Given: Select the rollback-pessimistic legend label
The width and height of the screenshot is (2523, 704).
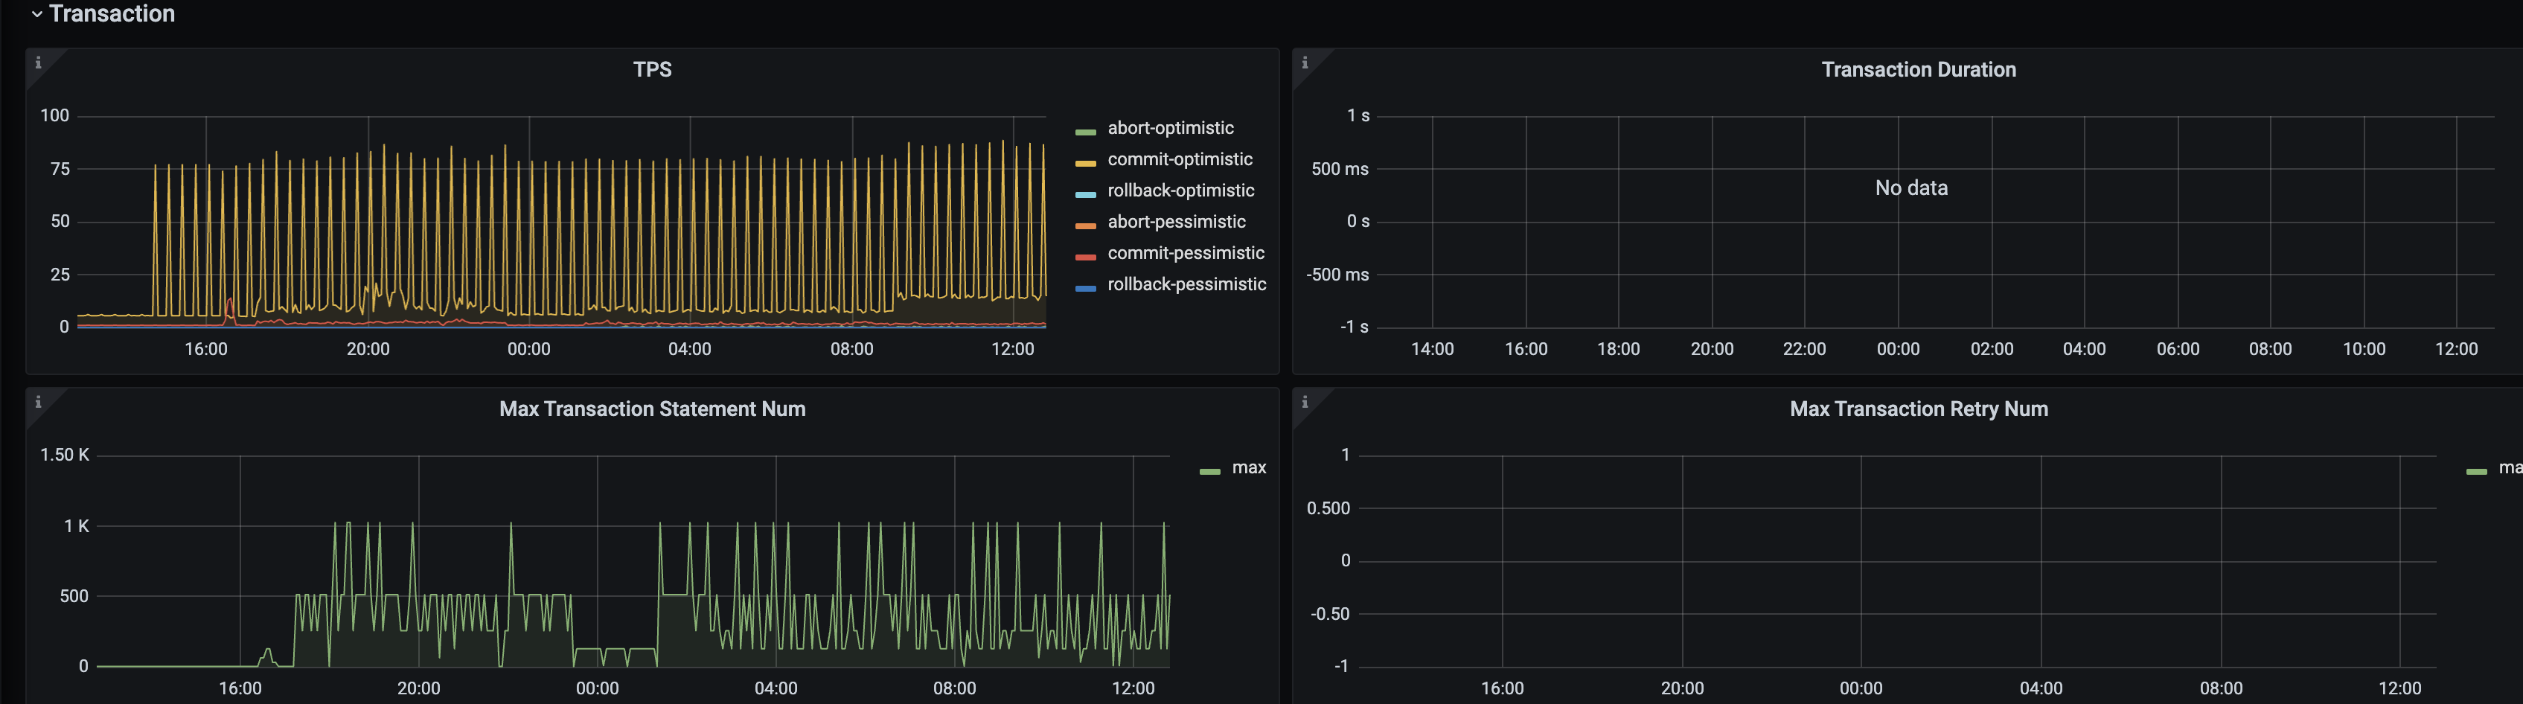Looking at the screenshot, I should [1186, 285].
